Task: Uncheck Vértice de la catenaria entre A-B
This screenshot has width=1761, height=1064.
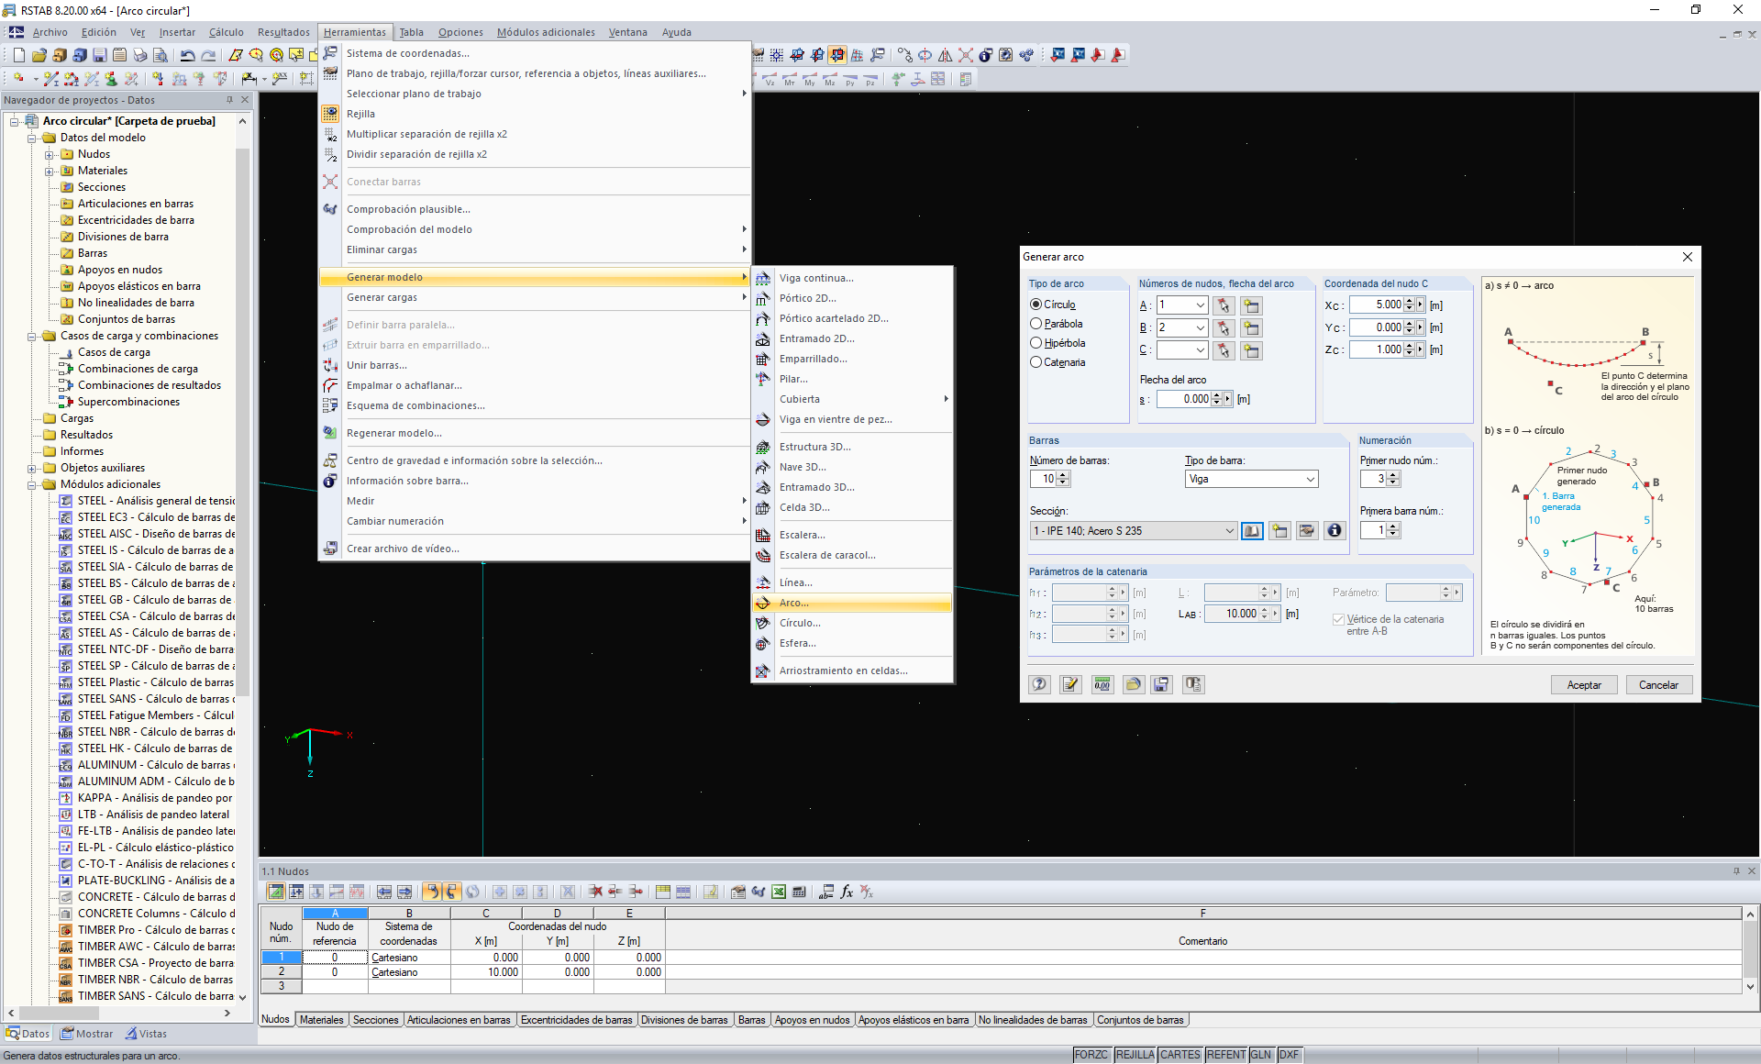Action: [x=1338, y=618]
